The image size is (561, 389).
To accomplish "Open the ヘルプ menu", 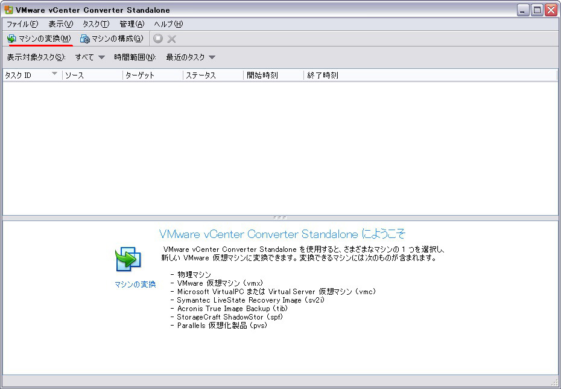I will coord(168,24).
